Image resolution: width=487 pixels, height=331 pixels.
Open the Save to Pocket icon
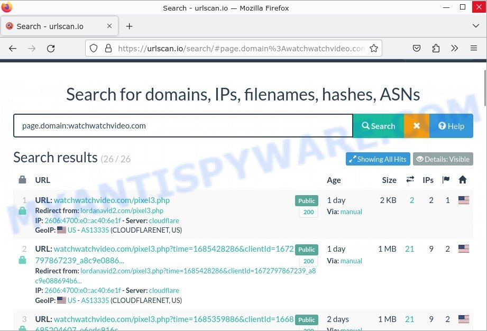[417, 48]
